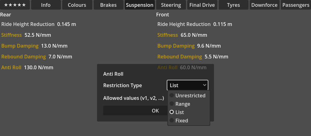The image size is (311, 136).
Task: Open the Passengers tab
Action: tap(296, 5)
